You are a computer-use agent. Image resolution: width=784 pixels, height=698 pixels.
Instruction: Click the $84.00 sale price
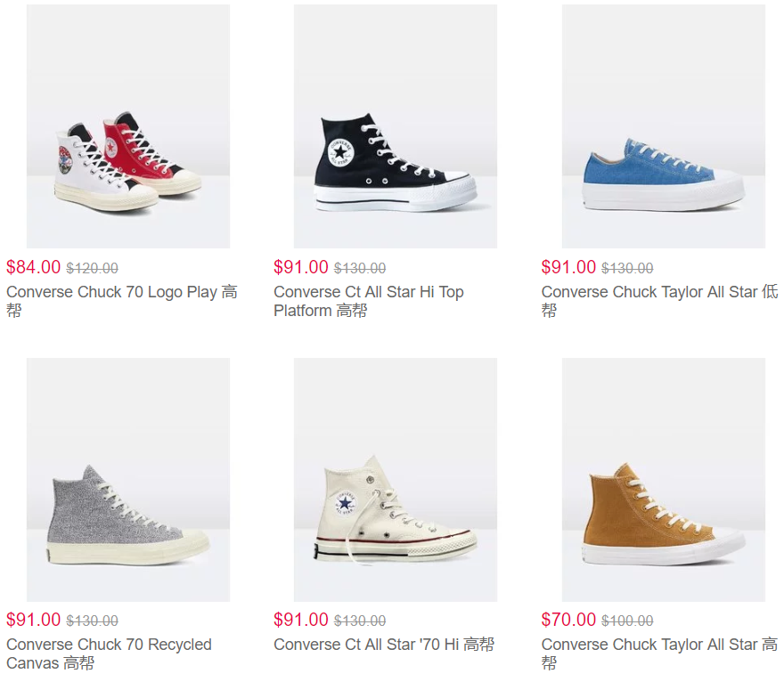[34, 267]
